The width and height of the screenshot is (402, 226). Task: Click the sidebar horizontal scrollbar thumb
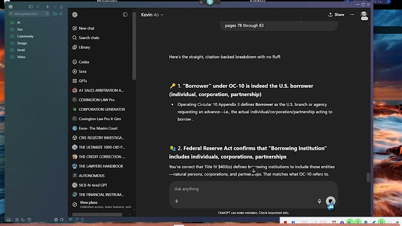tap(97, 215)
